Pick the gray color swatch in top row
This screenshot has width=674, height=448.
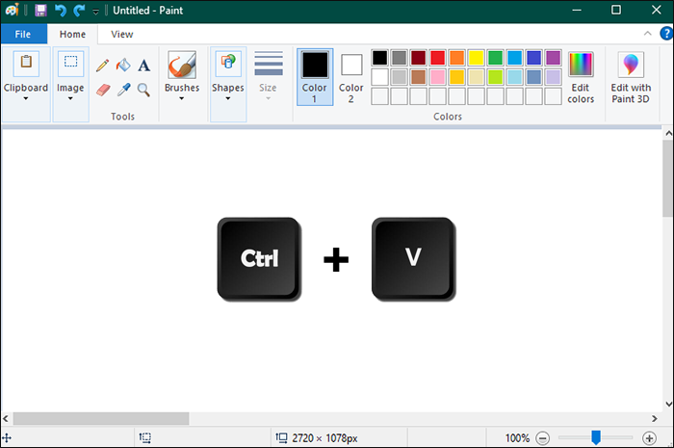tap(399, 58)
